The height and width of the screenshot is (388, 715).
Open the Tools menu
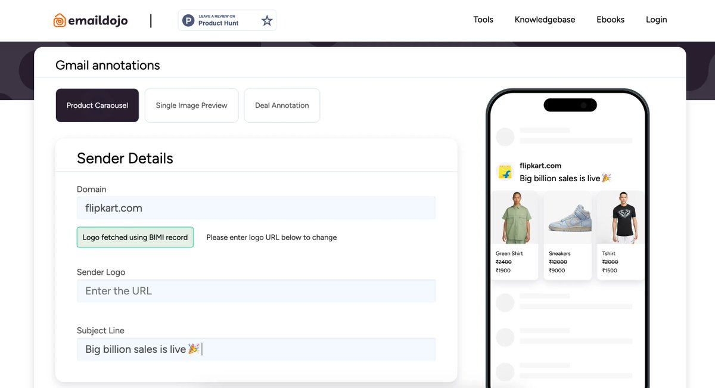[483, 20]
